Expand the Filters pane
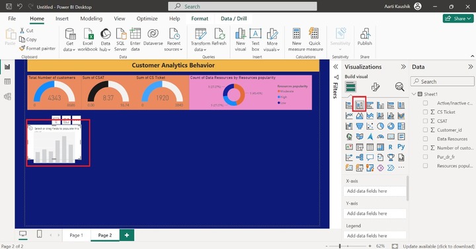This screenshot has width=476, height=249. 335,67
